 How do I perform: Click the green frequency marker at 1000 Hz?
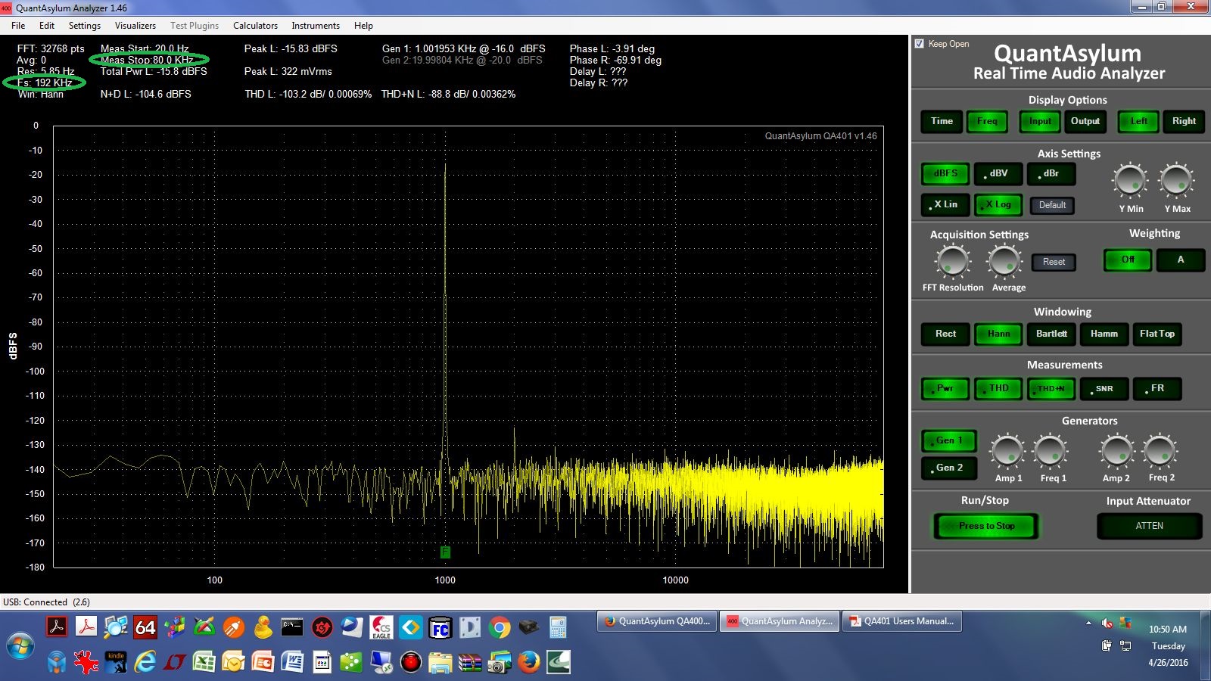(x=445, y=552)
